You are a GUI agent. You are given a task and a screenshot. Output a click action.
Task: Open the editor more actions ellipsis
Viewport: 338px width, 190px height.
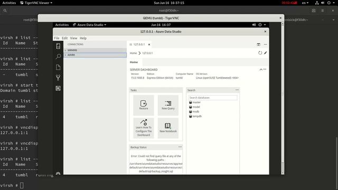point(265,44)
